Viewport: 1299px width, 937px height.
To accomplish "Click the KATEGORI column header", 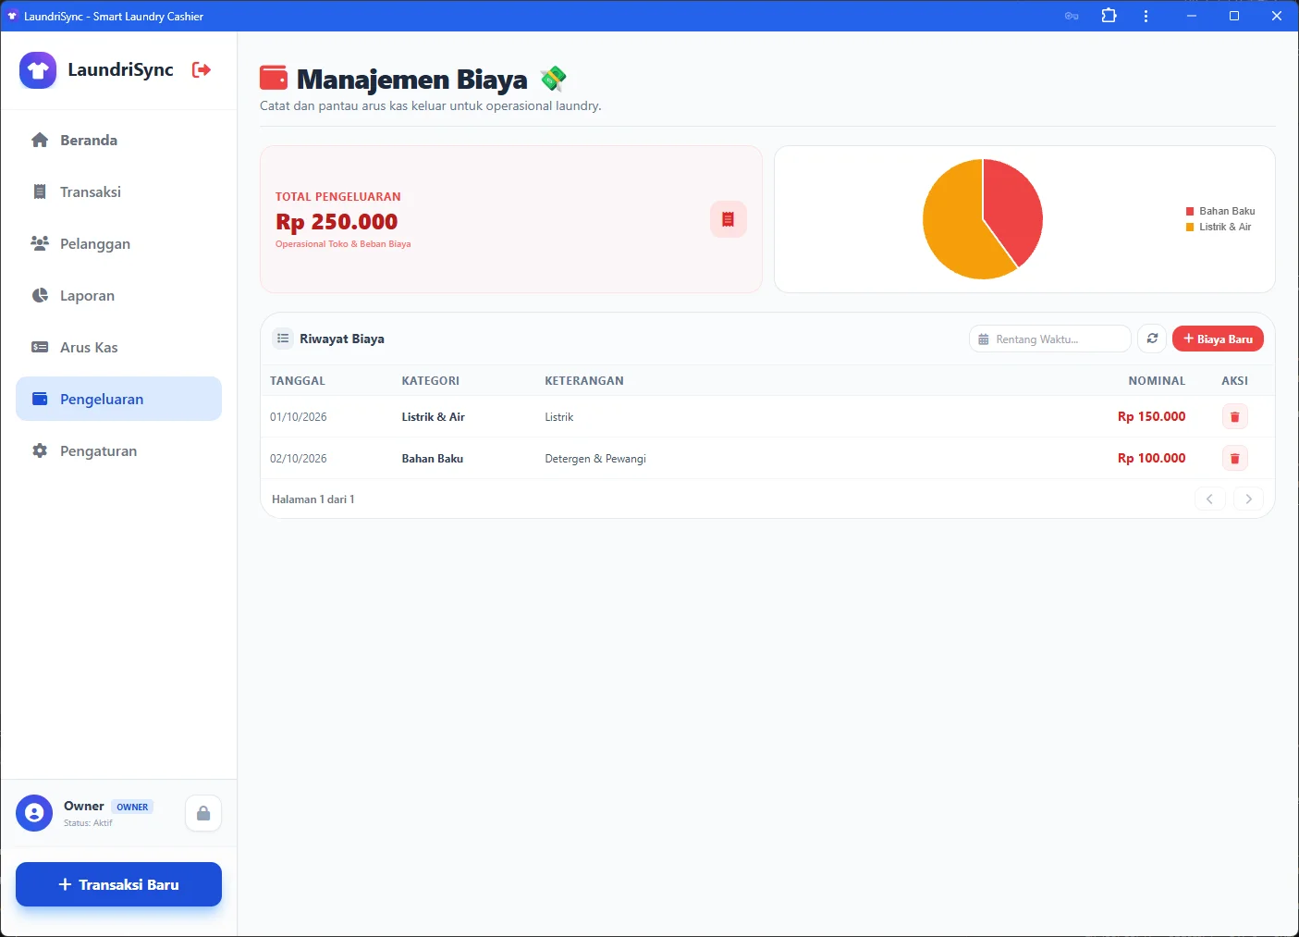I will 431,380.
